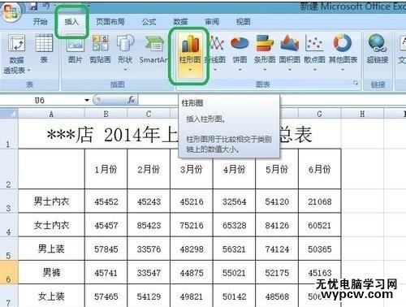Image resolution: width=406 pixels, height=307 pixels.
Task: Open the Shapes (形状) gallery
Action: 125,53
